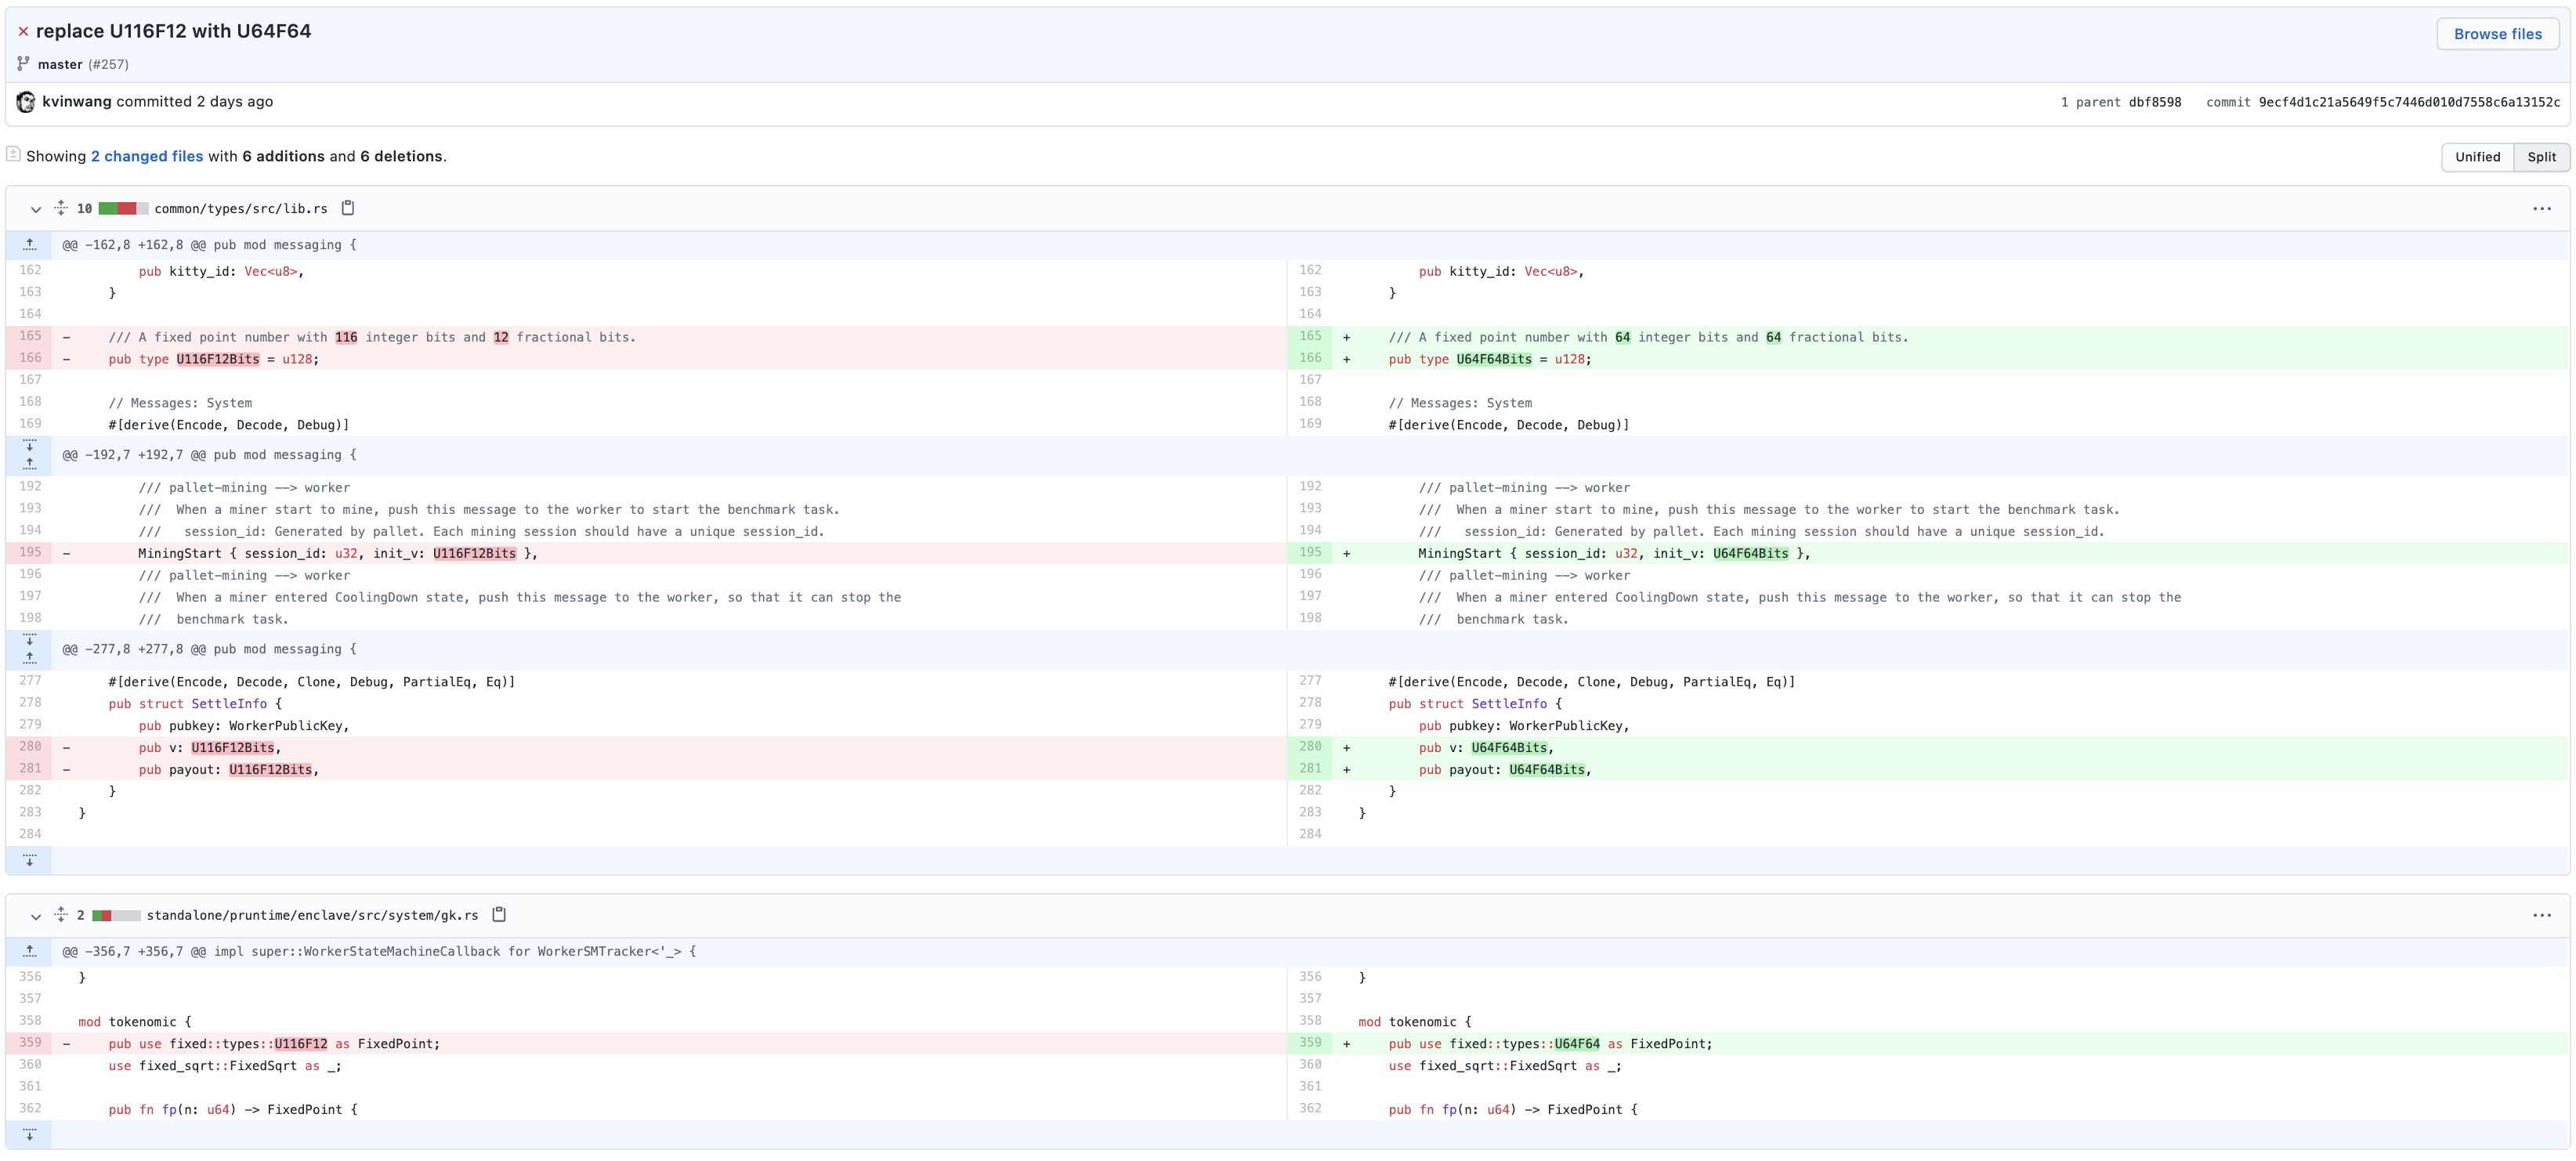Expand lines above hunk at line 162

[x=30, y=245]
